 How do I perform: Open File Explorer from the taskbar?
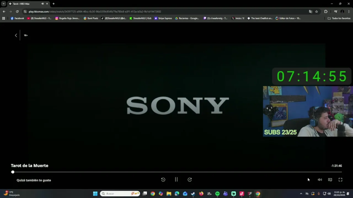(x=169, y=194)
